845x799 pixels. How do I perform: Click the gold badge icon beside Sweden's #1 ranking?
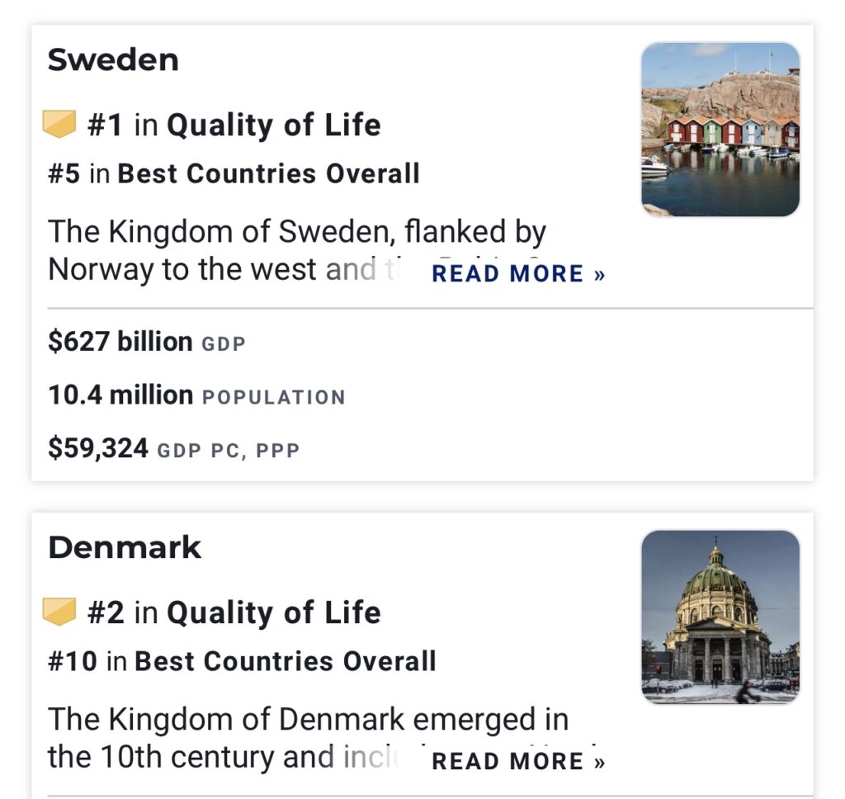click(59, 124)
